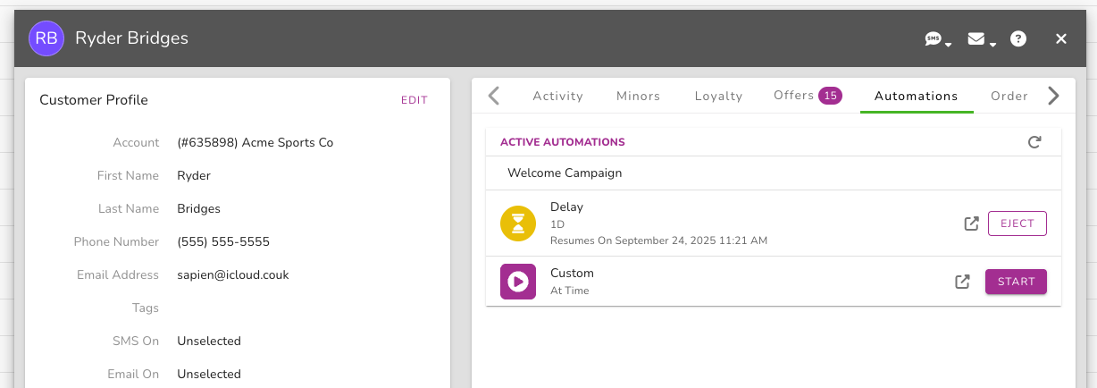Screen dimensions: 1097x388
Task: Open the email envelope dropdown icon
Action: point(981,39)
